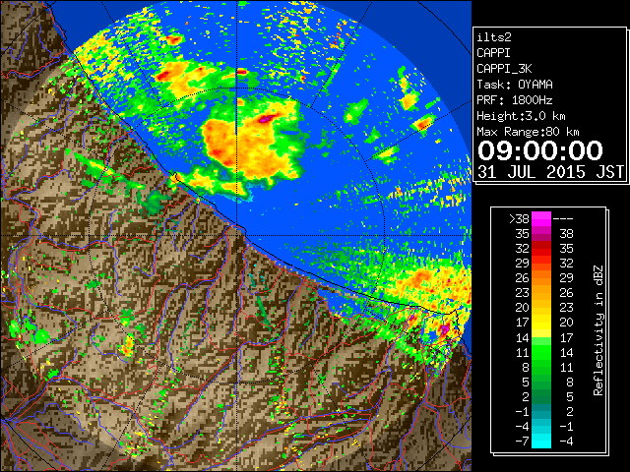The width and height of the screenshot is (630, 472).
Task: Click the "CAPPI_3K" product label
Action: pyautogui.click(x=504, y=69)
